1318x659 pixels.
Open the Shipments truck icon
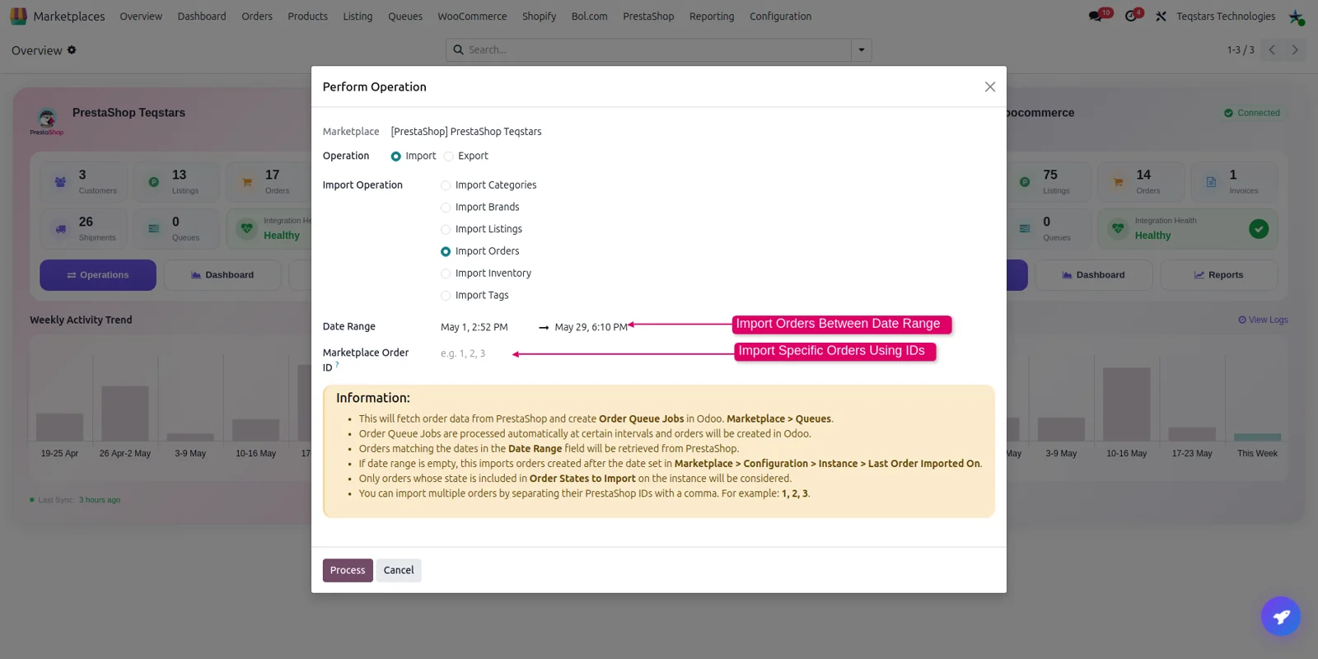coord(60,229)
